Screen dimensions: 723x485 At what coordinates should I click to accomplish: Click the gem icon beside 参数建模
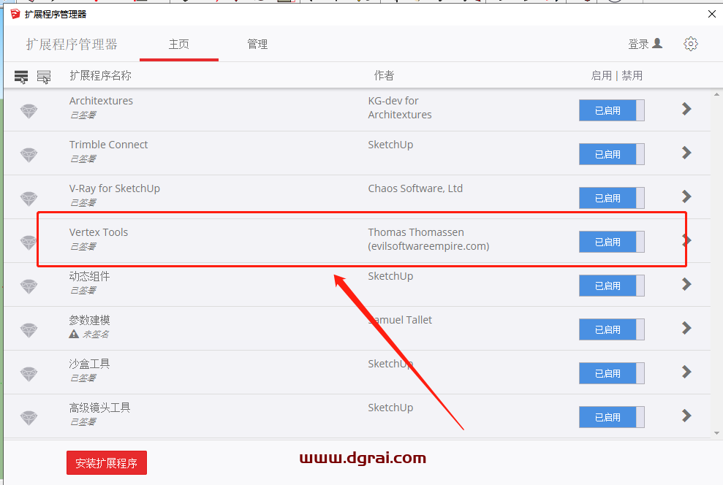click(29, 329)
